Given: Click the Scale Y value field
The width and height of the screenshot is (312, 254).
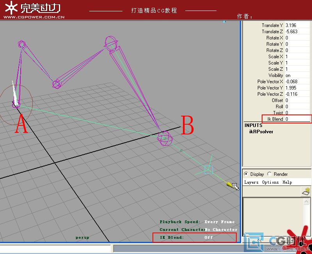Looking at the screenshot, I should pyautogui.click(x=298, y=63).
